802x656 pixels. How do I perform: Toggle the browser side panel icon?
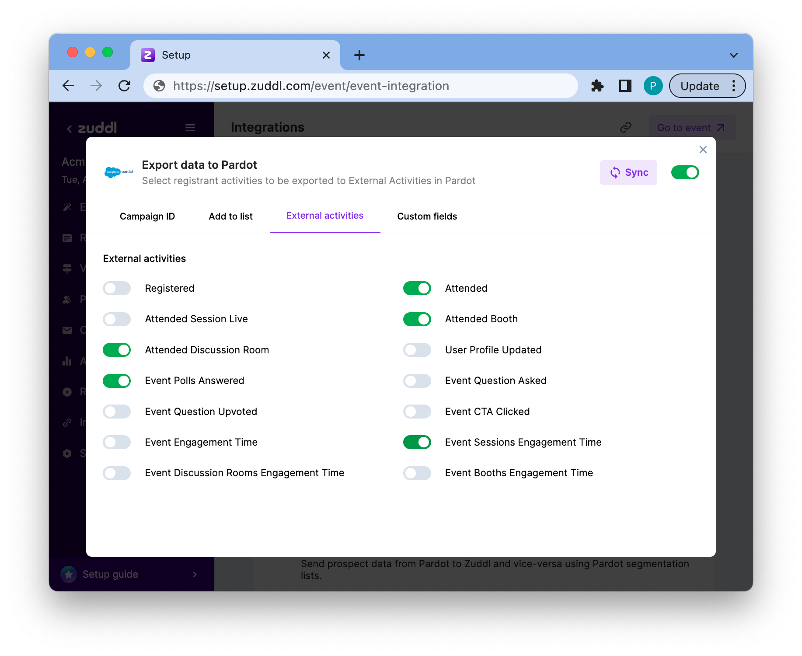coord(625,86)
